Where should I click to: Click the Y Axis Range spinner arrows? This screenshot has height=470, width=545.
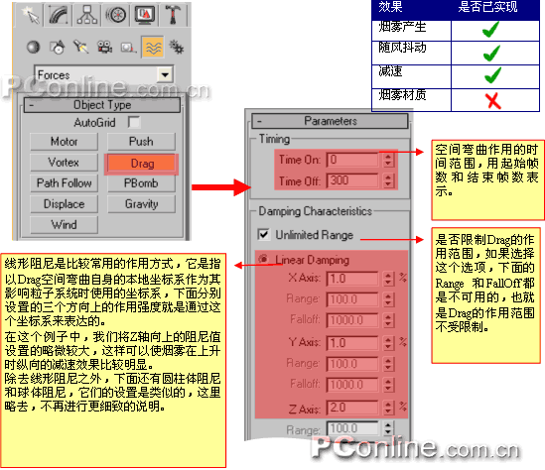pos(388,364)
